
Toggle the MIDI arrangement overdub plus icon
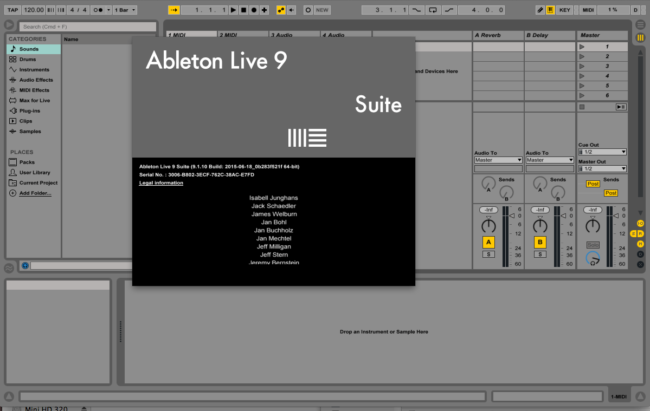pos(264,10)
